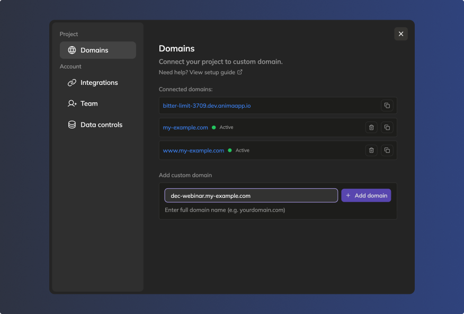Open the my-example.com domain link
The width and height of the screenshot is (464, 314).
pyautogui.click(x=185, y=127)
